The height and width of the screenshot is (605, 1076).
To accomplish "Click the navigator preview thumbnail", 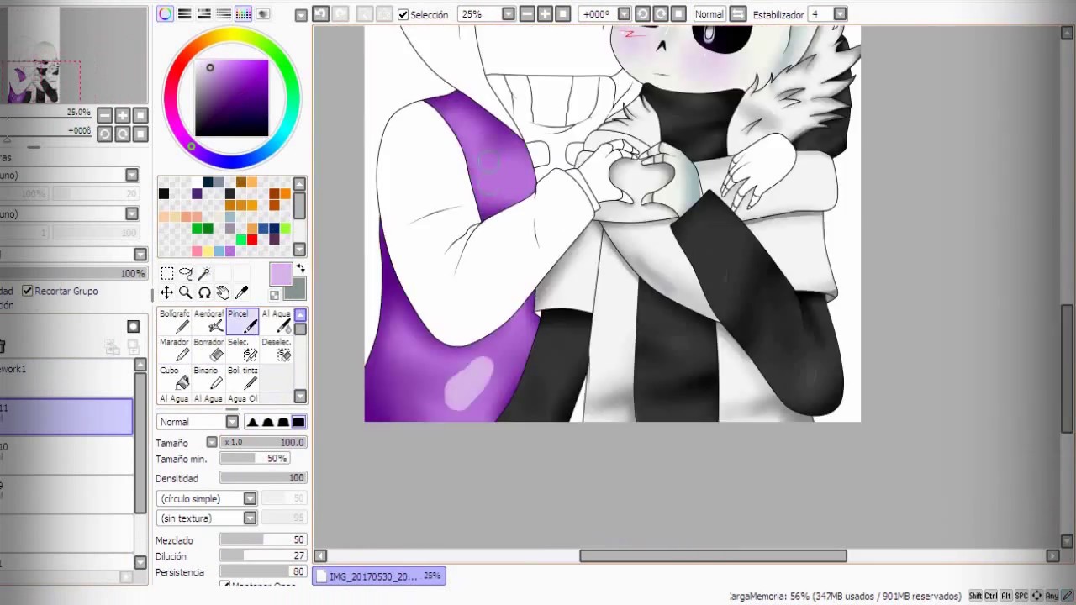I will point(74,55).
